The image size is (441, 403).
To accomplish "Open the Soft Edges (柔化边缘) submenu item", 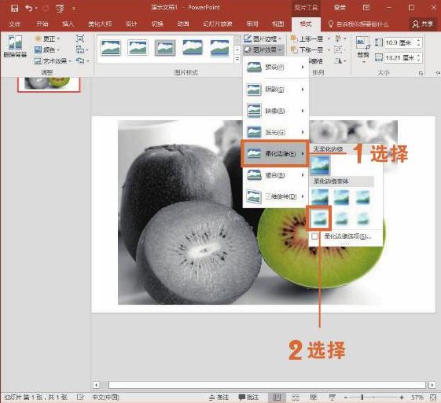I will [275, 153].
